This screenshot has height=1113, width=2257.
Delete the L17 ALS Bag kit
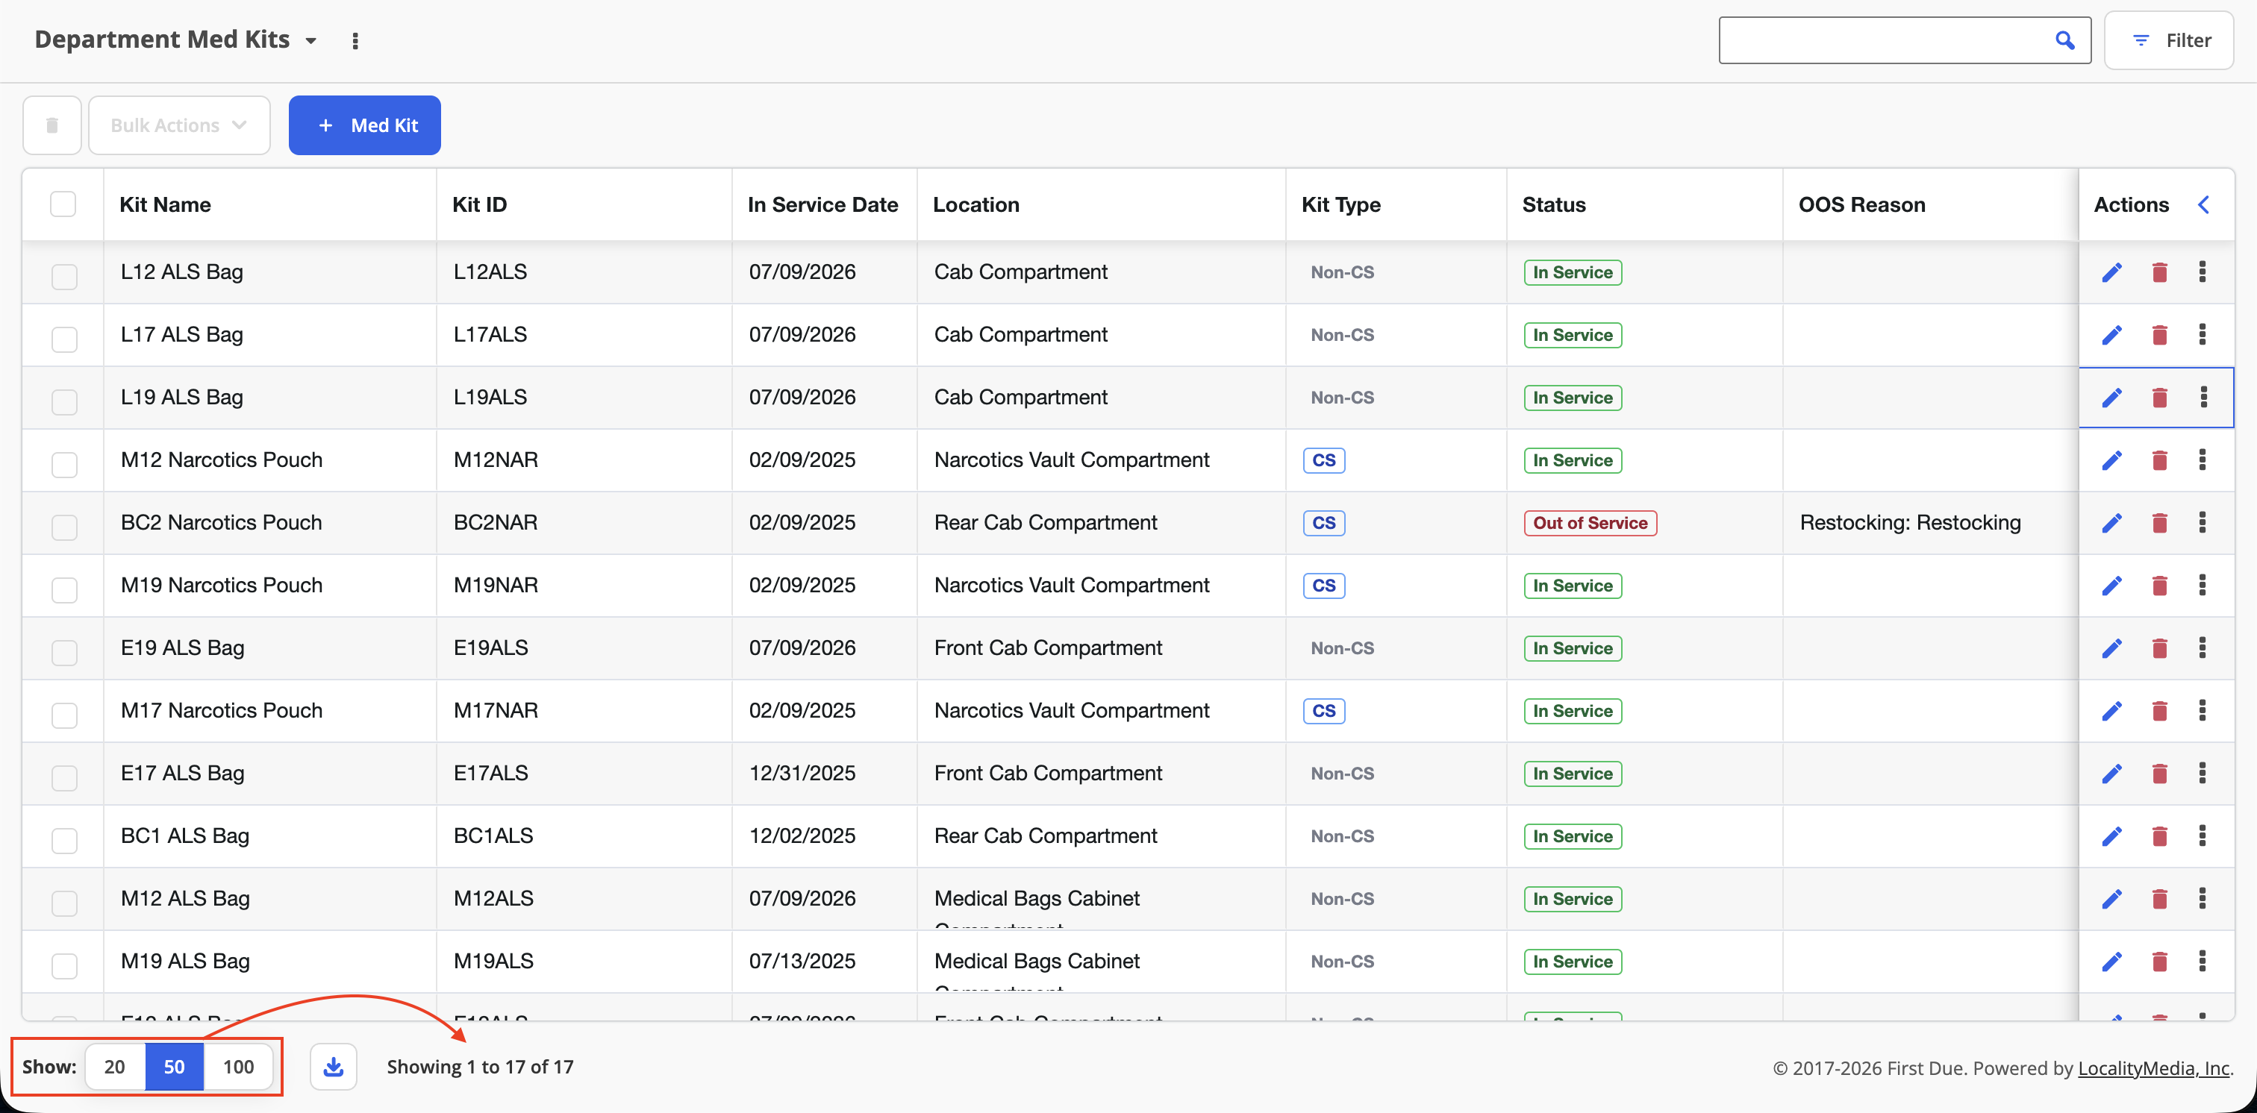(2160, 334)
